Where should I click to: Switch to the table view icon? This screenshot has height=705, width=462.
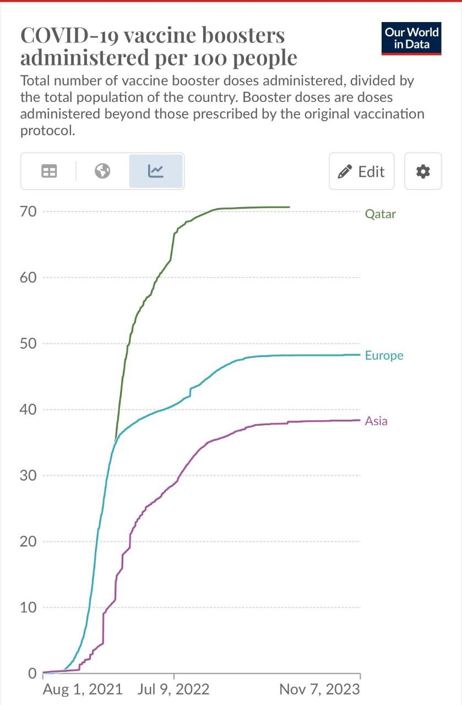49,171
